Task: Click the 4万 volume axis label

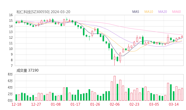Action: click(10, 87)
